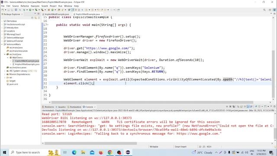Screen dimensions: 277x156
Task: Close the ExplicitWaitExample.java editor tab
Action: pos(102,14)
